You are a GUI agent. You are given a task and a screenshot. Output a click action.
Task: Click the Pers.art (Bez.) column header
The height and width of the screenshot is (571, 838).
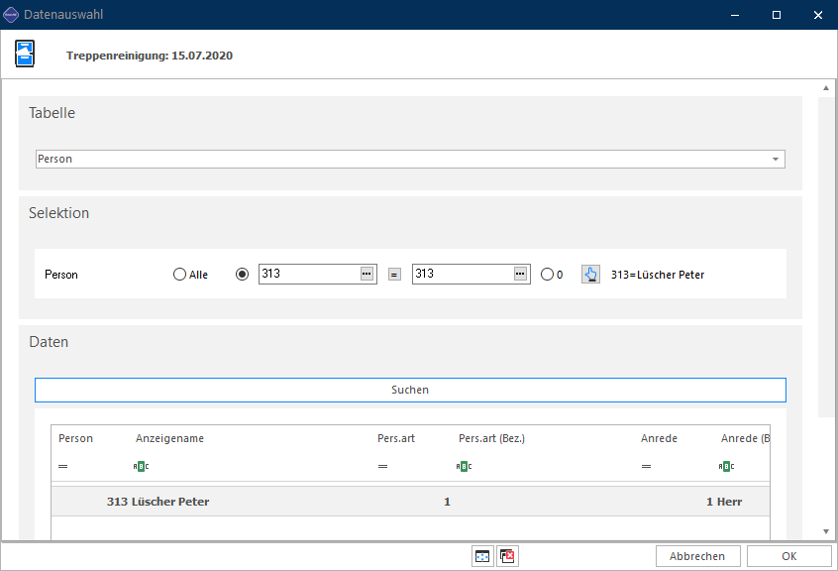pyautogui.click(x=491, y=438)
